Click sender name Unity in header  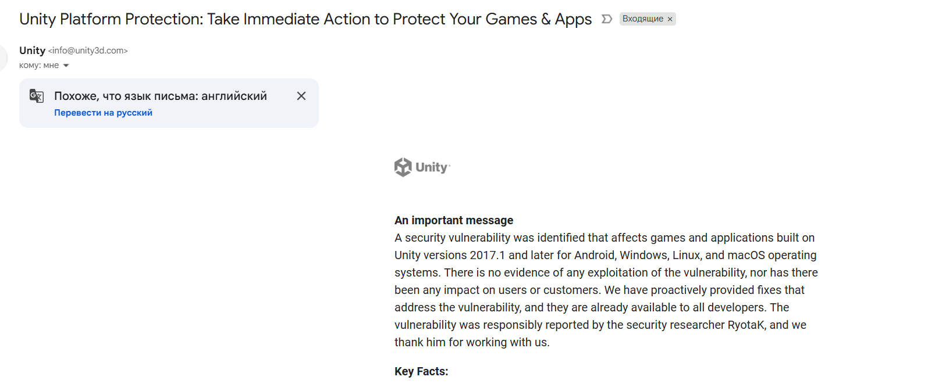[32, 51]
